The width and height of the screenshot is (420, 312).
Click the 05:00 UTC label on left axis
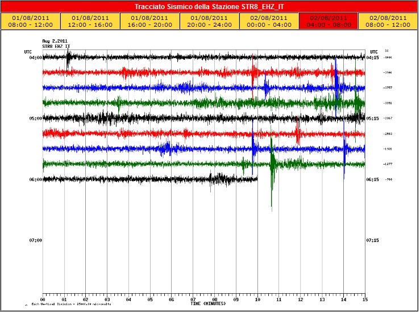coord(36,118)
